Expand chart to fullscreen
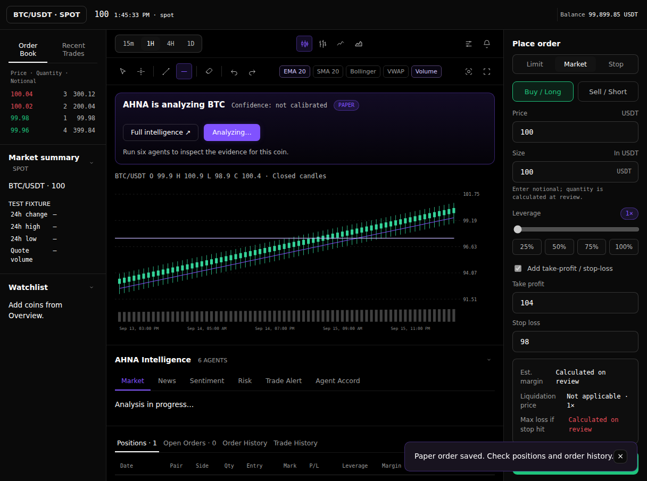647x481 pixels. (487, 71)
